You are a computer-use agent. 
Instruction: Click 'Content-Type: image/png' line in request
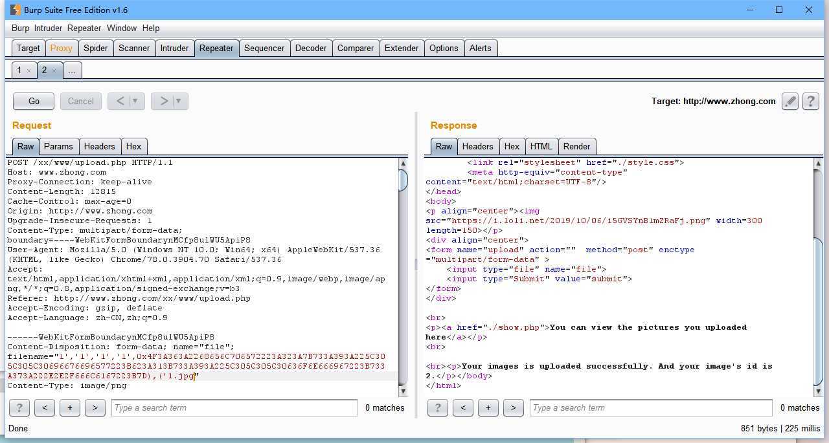[67, 385]
